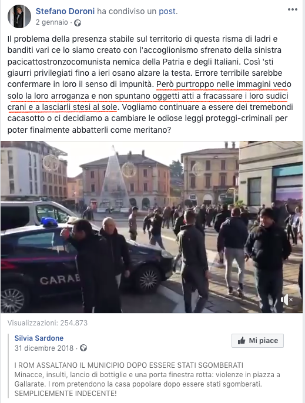Open the "31 dicembre 2018" timestamp
The height and width of the screenshot is (403, 305).
click(44, 348)
